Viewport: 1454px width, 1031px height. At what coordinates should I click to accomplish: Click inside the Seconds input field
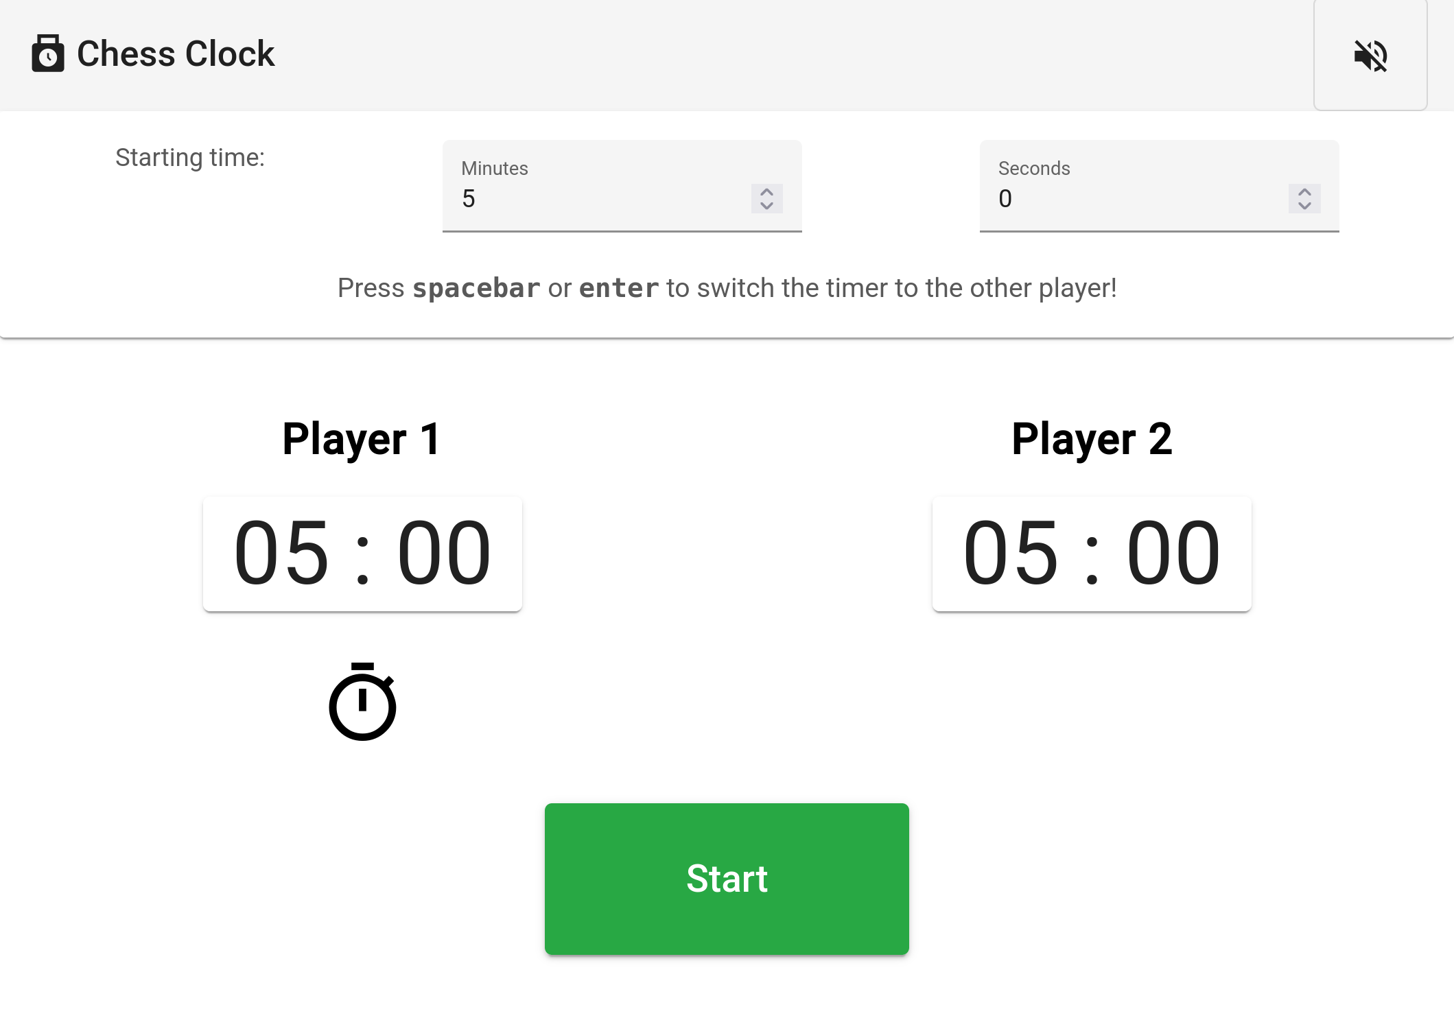(x=1098, y=199)
